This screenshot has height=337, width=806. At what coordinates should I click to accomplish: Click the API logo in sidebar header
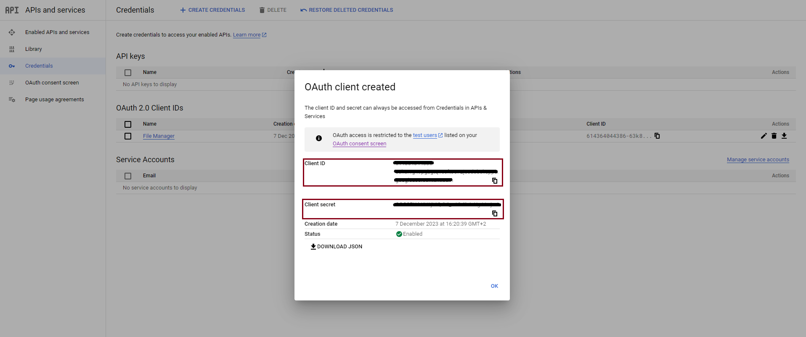point(12,10)
